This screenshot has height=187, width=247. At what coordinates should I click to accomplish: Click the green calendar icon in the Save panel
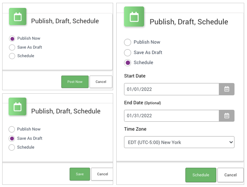(18, 107)
